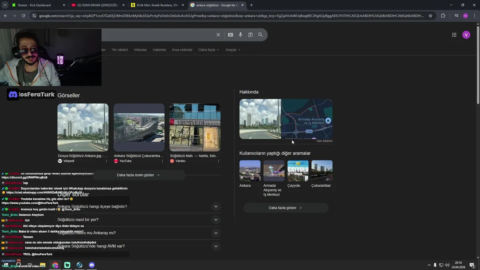480x270 pixels.
Task: Open the Windows notification center
Action: [472, 265]
